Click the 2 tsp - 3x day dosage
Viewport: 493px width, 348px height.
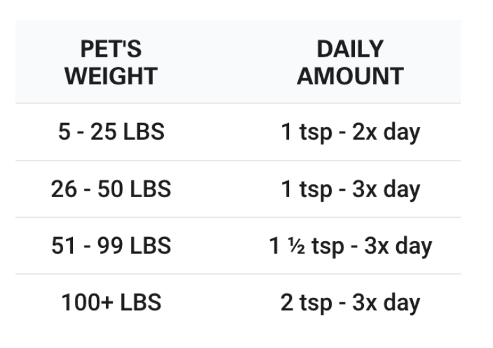point(350,302)
